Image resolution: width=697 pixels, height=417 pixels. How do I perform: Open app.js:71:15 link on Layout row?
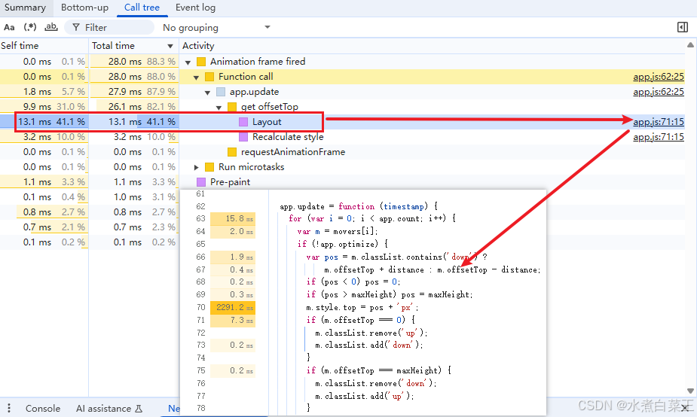click(x=659, y=122)
